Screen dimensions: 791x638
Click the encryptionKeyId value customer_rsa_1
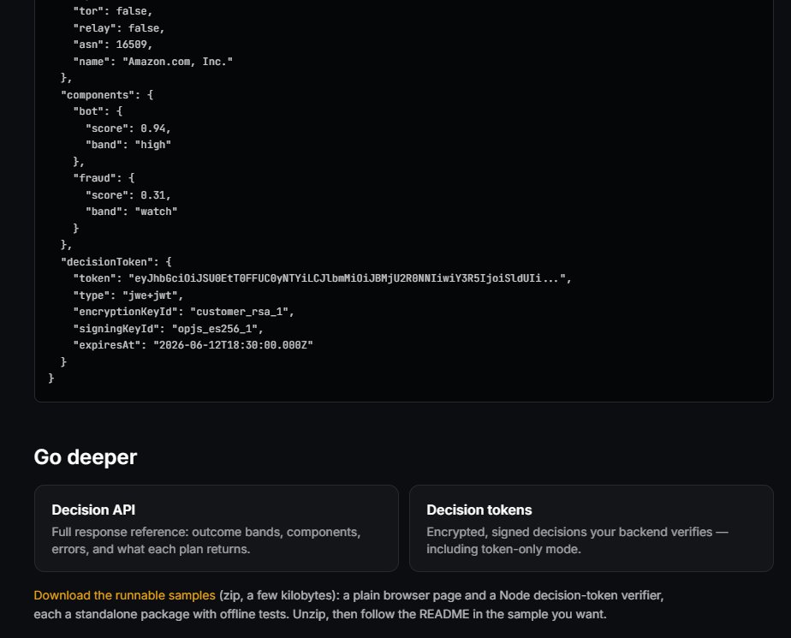[x=239, y=312]
